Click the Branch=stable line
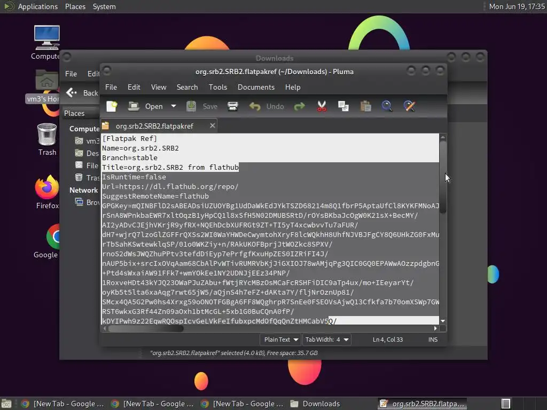547x410 pixels. click(x=129, y=157)
